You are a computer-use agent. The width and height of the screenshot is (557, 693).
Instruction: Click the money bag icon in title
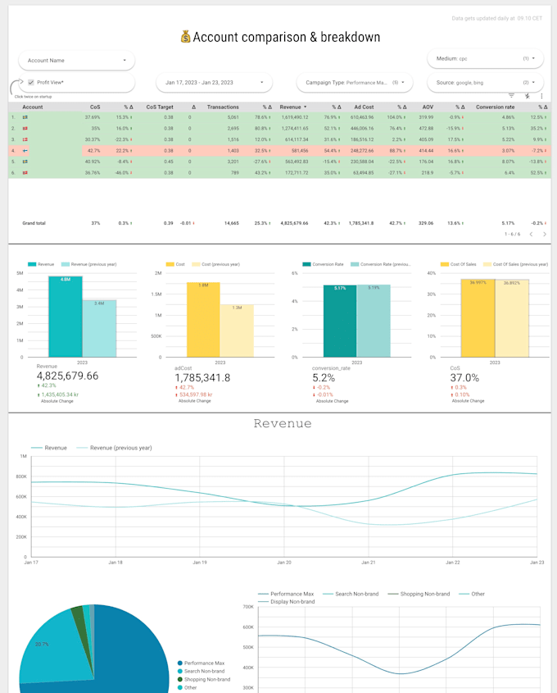pyautogui.click(x=185, y=37)
